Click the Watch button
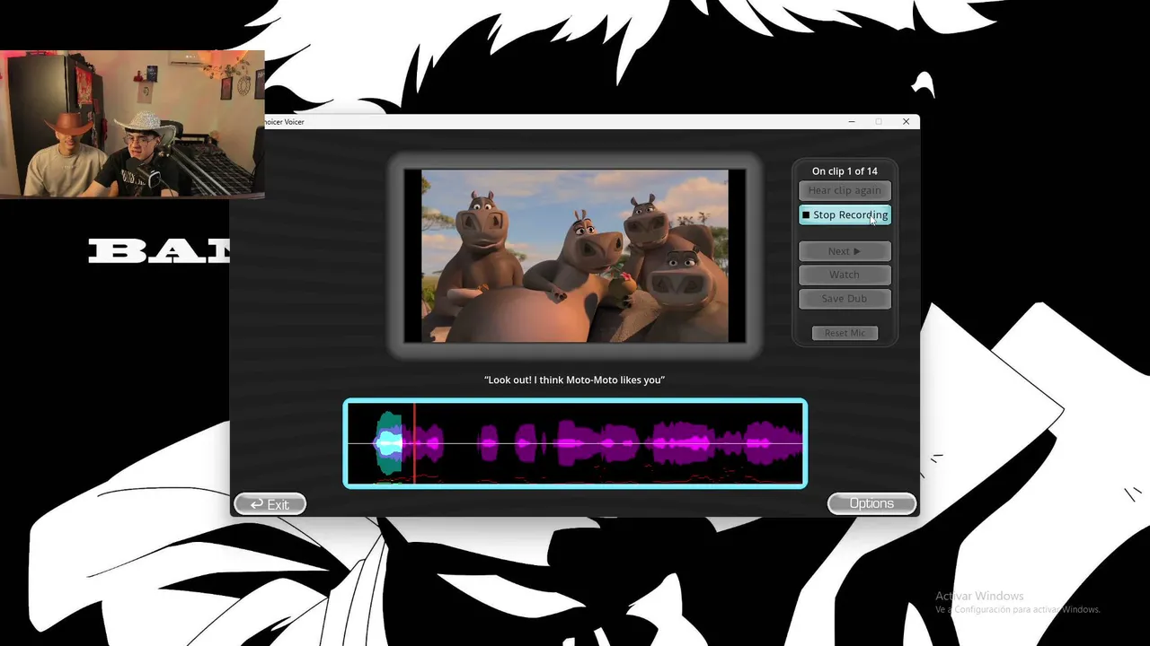 845,275
